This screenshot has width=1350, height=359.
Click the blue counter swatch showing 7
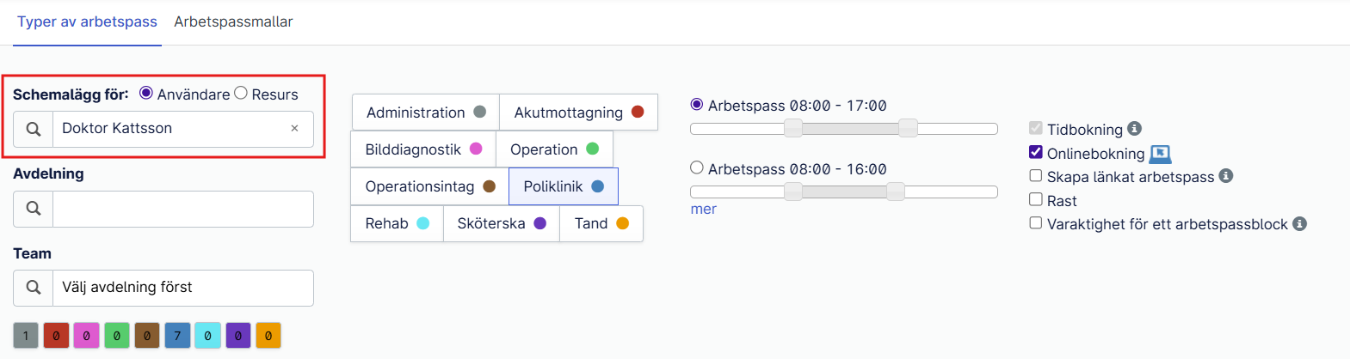177,336
